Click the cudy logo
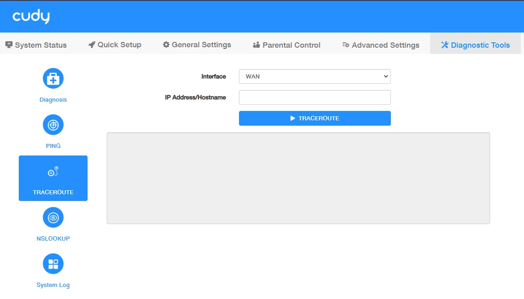 tap(31, 16)
